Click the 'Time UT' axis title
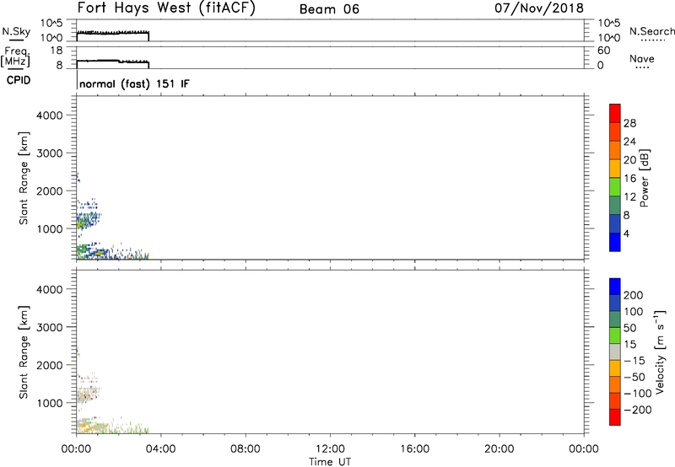Image resolution: width=675 pixels, height=467 pixels. click(x=330, y=462)
